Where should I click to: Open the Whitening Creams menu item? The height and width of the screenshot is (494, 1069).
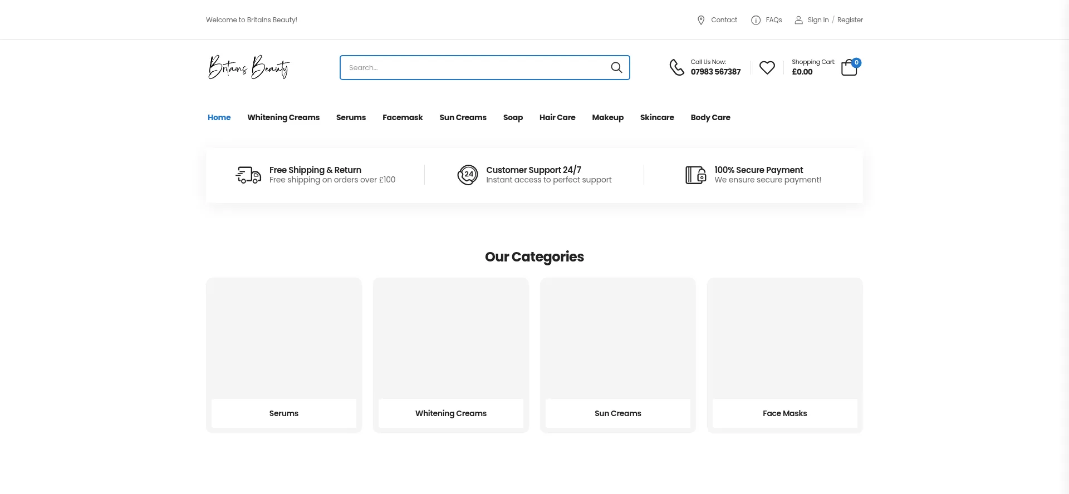tap(283, 117)
